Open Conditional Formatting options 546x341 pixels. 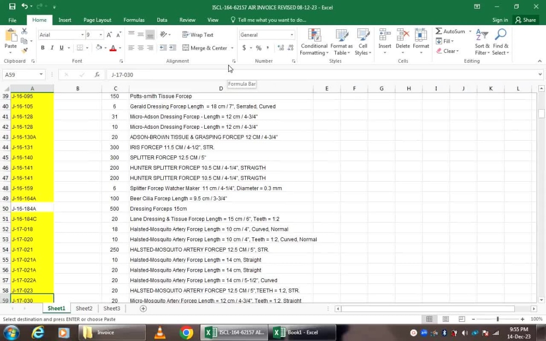pyautogui.click(x=314, y=41)
